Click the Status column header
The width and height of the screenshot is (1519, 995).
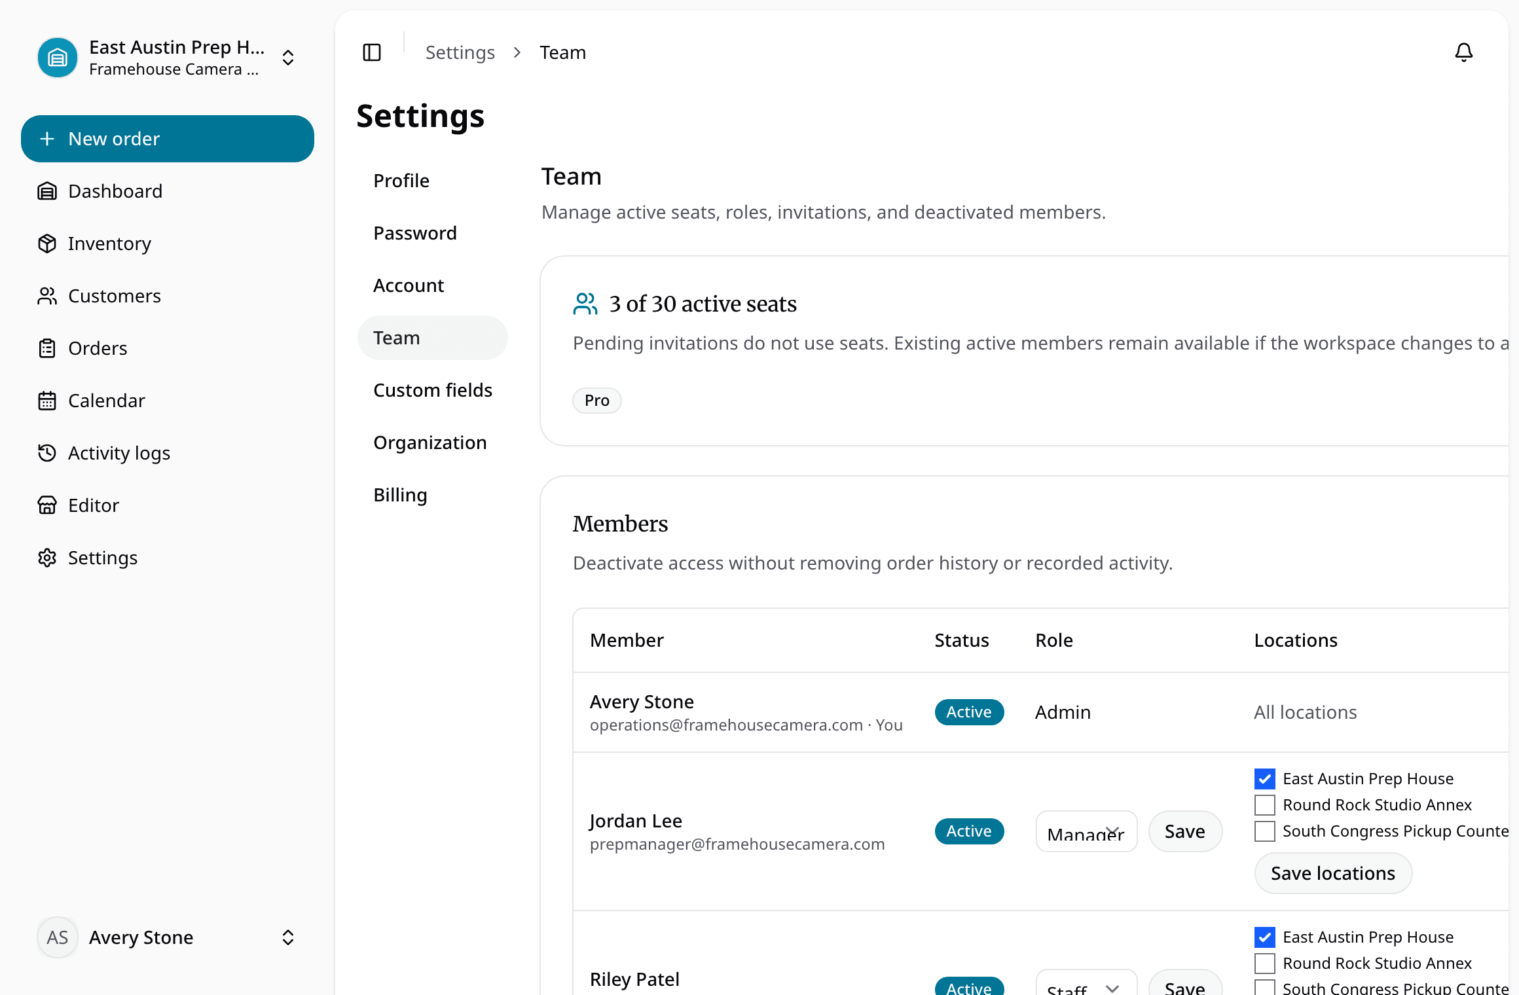click(962, 640)
